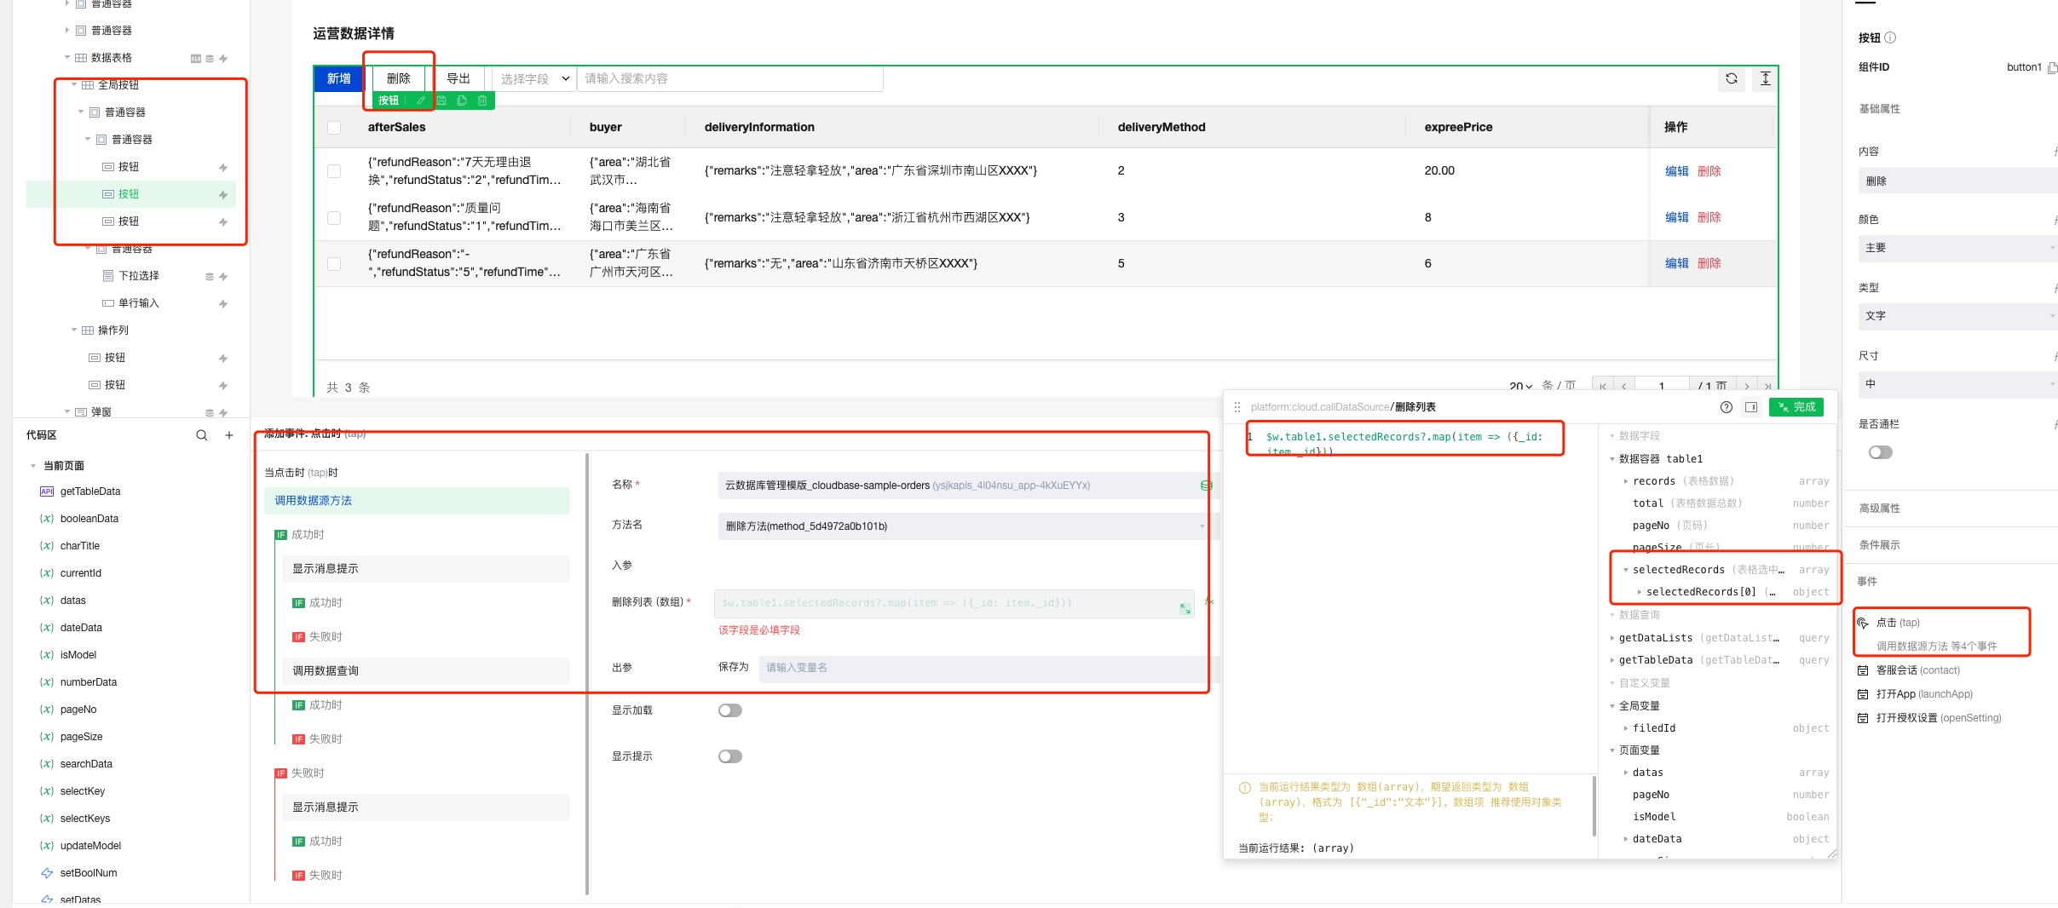Screen dimensions: 2058x908
Task: Tick the checkbox of the 7天无理由退换 row
Action: click(x=334, y=171)
